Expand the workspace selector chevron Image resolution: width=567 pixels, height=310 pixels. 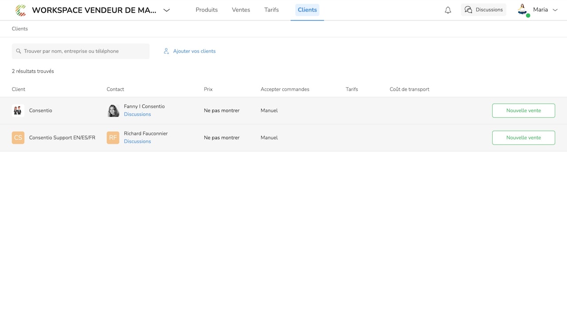pos(167,10)
